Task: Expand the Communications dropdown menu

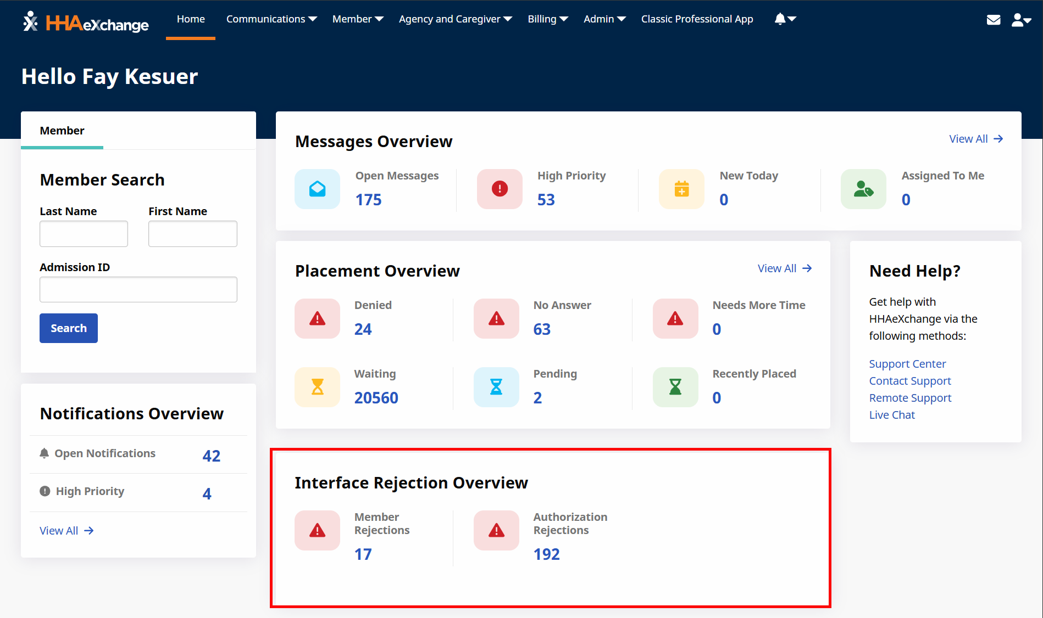Action: [271, 19]
